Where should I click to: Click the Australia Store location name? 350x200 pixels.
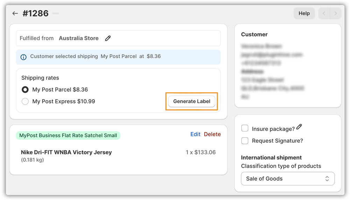tap(79, 38)
